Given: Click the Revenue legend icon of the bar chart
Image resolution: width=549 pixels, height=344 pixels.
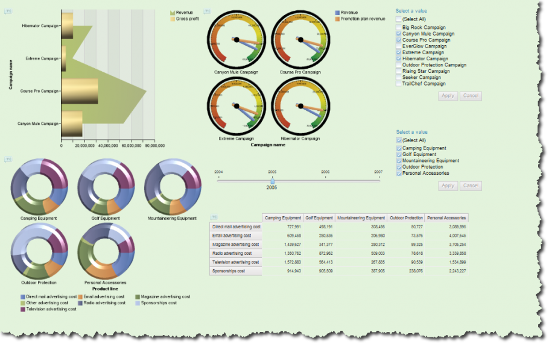Looking at the screenshot, I should coord(173,13).
